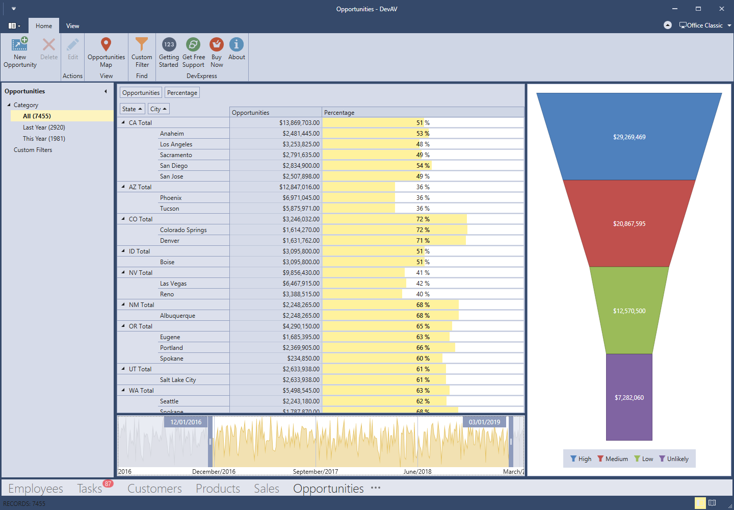Click the New Opportunity icon
This screenshot has height=510, width=734.
click(x=20, y=45)
